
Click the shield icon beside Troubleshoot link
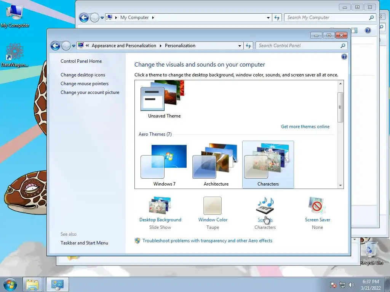point(137,241)
